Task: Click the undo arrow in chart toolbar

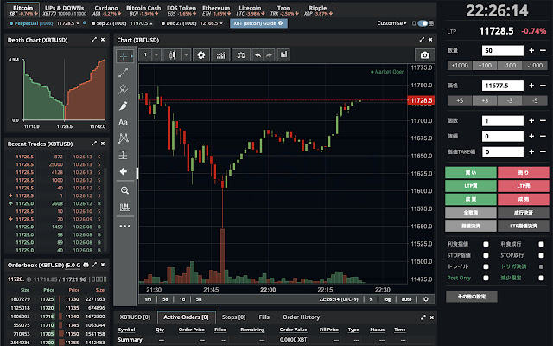Action: coord(257,54)
